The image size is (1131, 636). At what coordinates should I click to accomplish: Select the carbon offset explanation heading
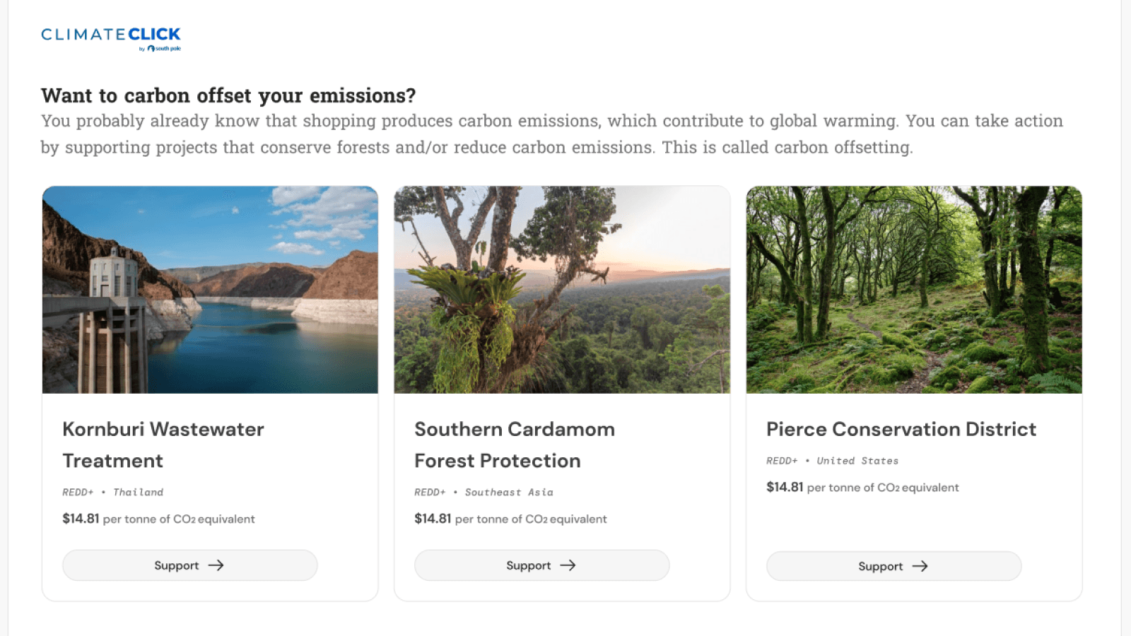(x=229, y=95)
